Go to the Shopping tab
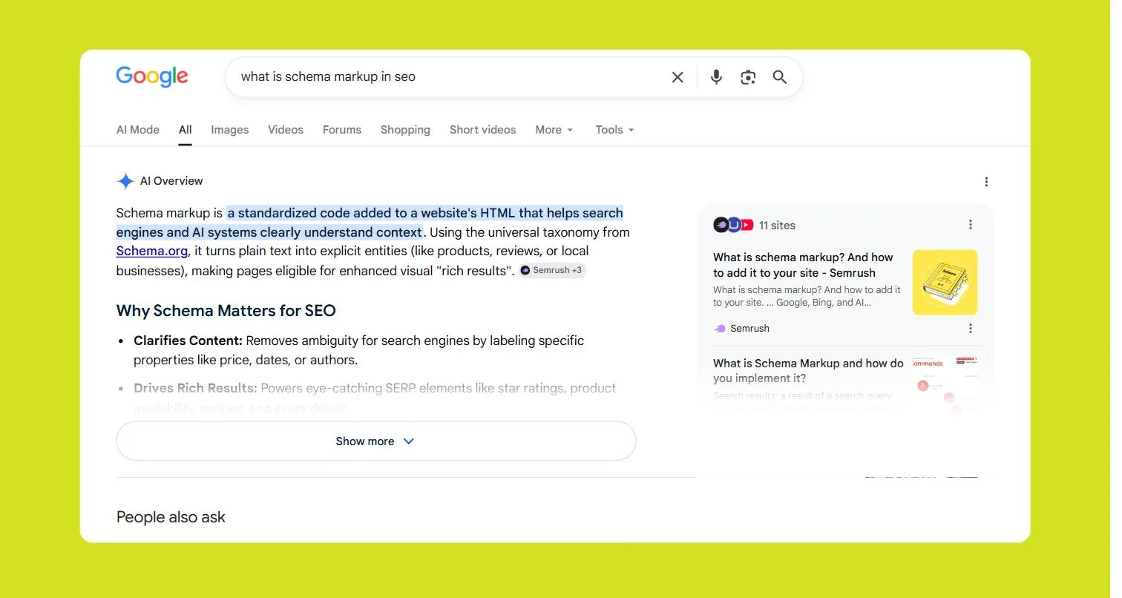1122x598 pixels. tap(405, 129)
